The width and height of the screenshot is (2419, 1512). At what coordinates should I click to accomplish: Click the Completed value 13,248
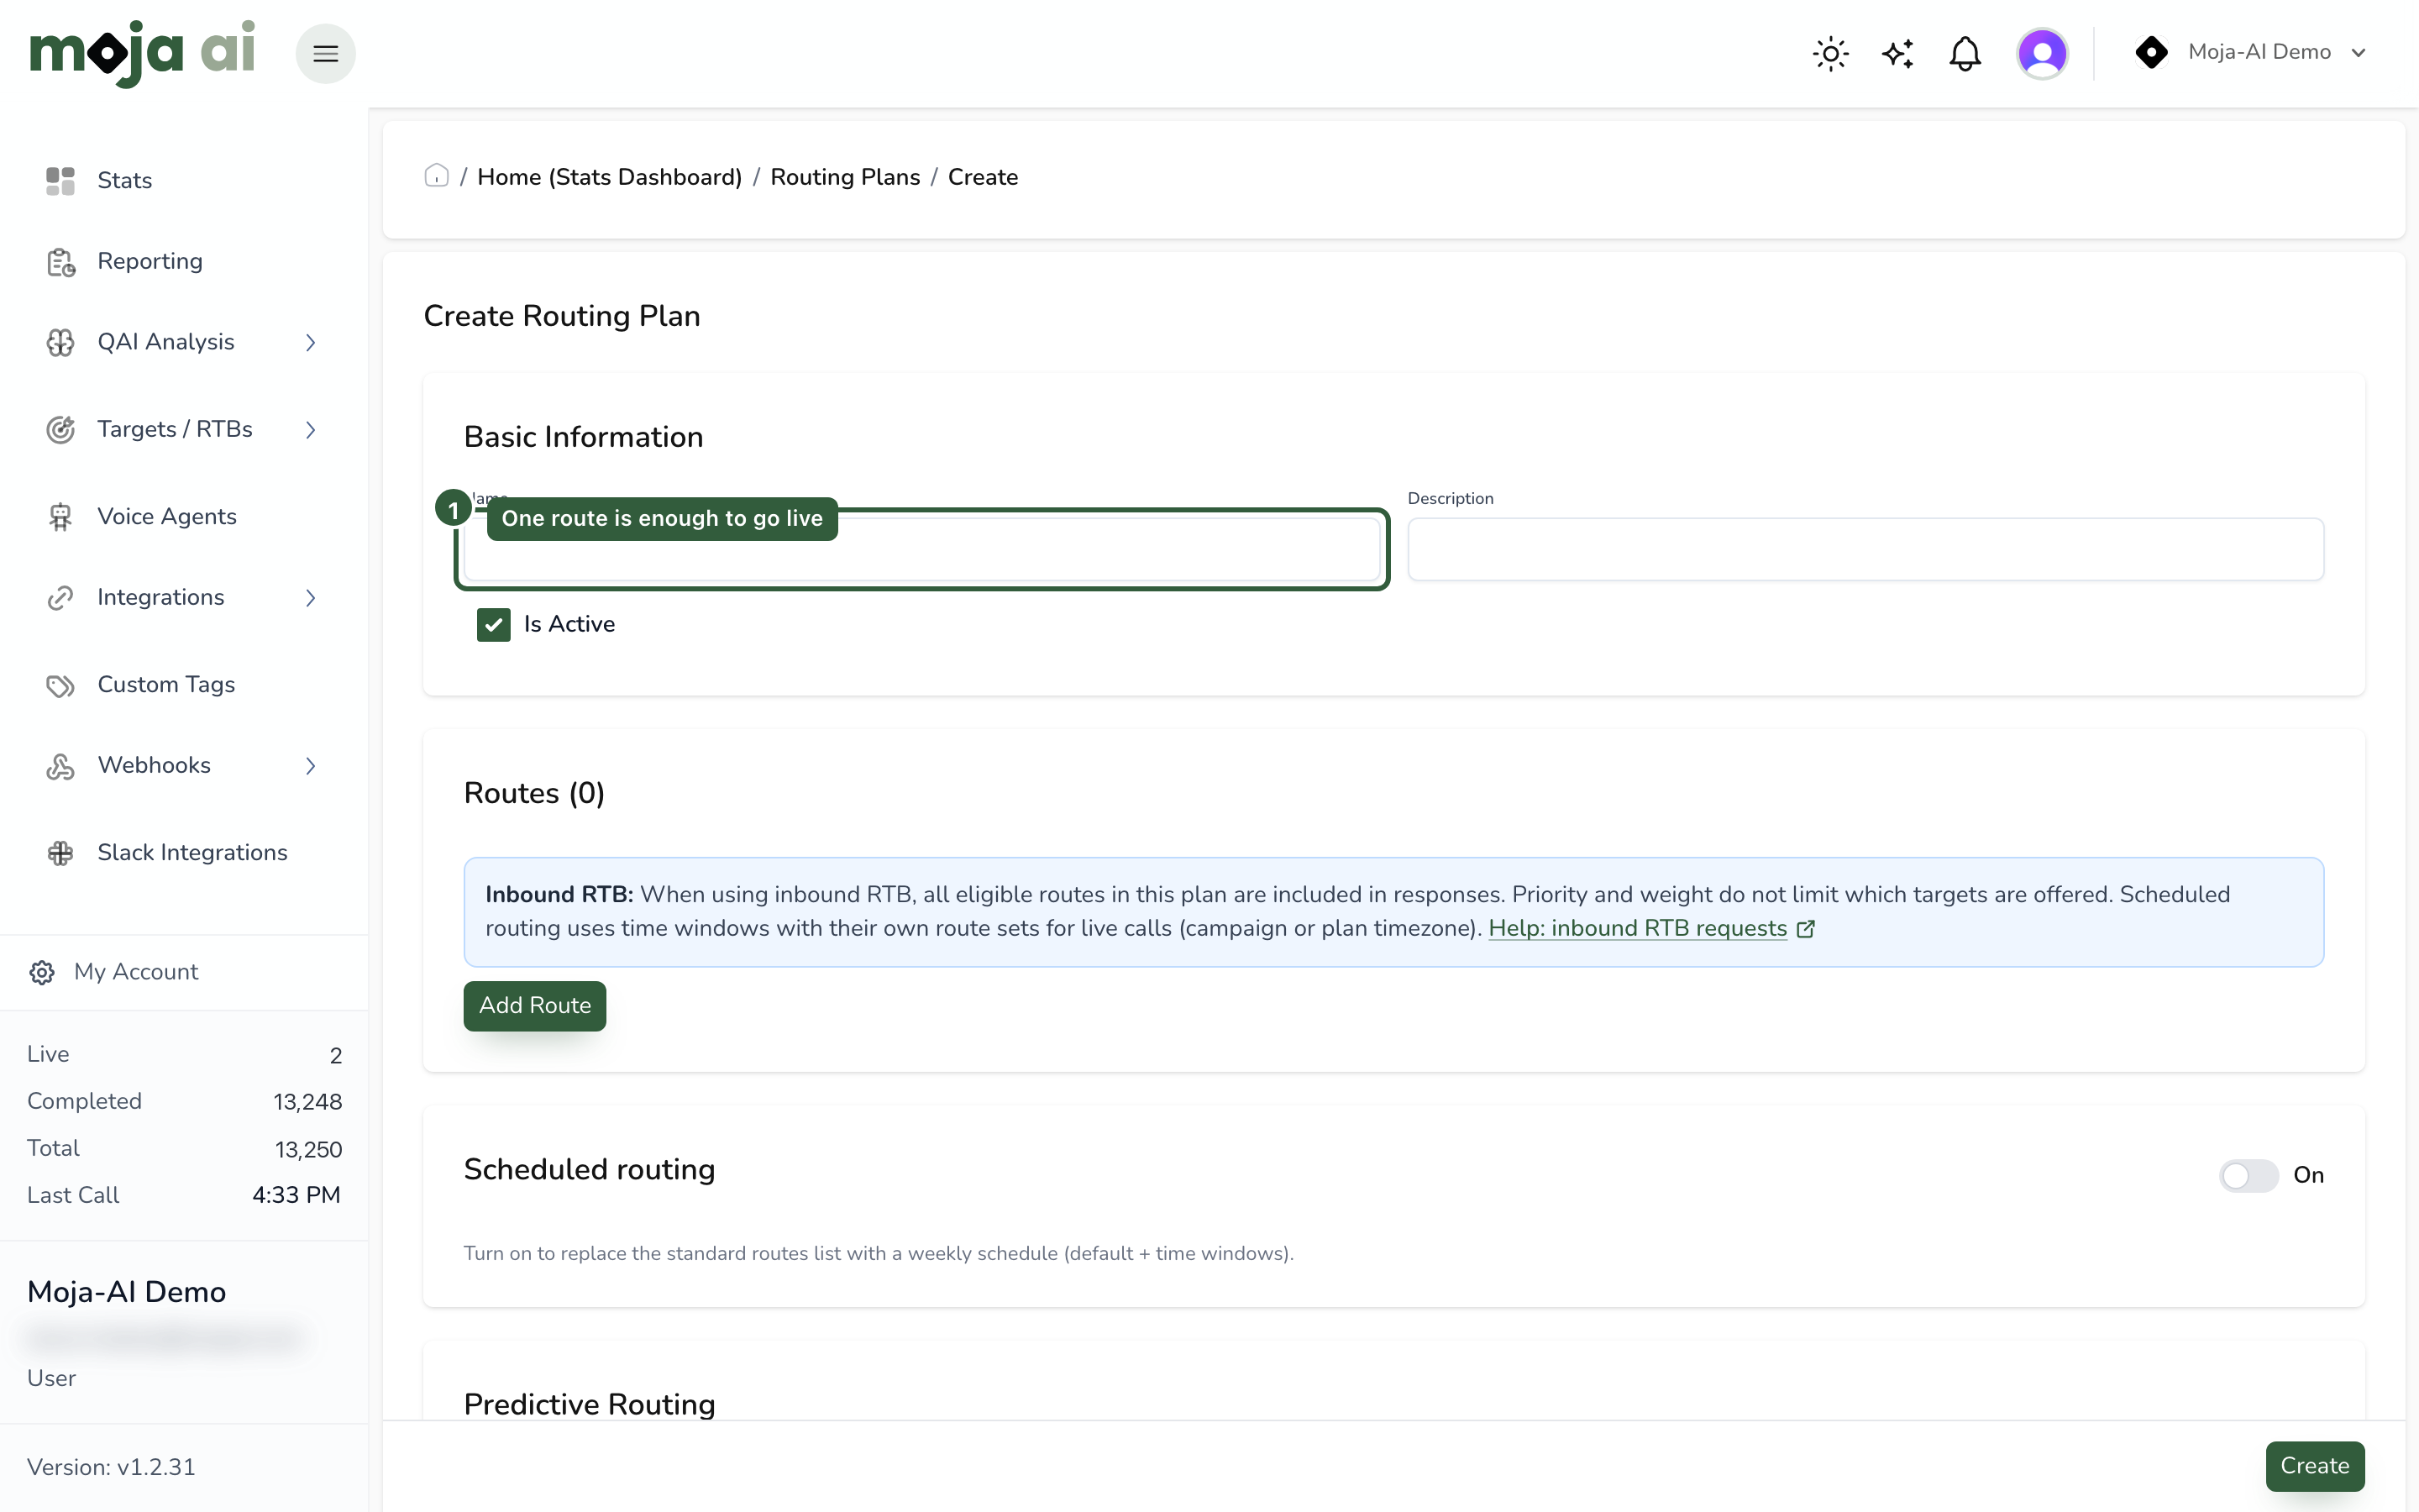coord(308,1102)
